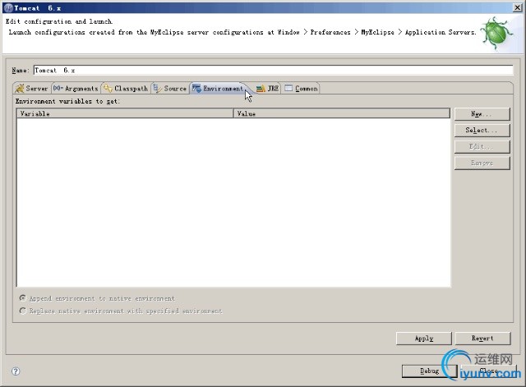Image resolution: width=526 pixels, height=387 pixels.
Task: Click the Classpath tab icon
Action: coord(108,88)
